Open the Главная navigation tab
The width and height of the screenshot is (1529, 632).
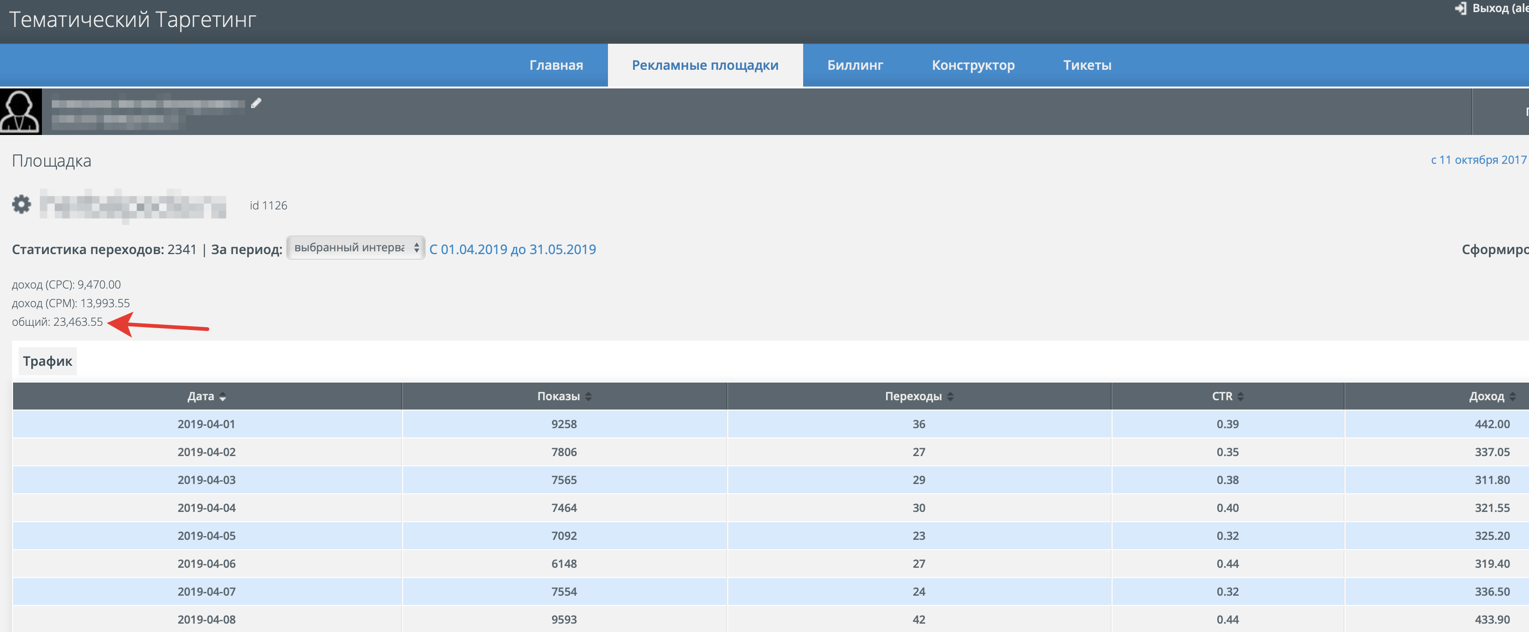pos(556,65)
